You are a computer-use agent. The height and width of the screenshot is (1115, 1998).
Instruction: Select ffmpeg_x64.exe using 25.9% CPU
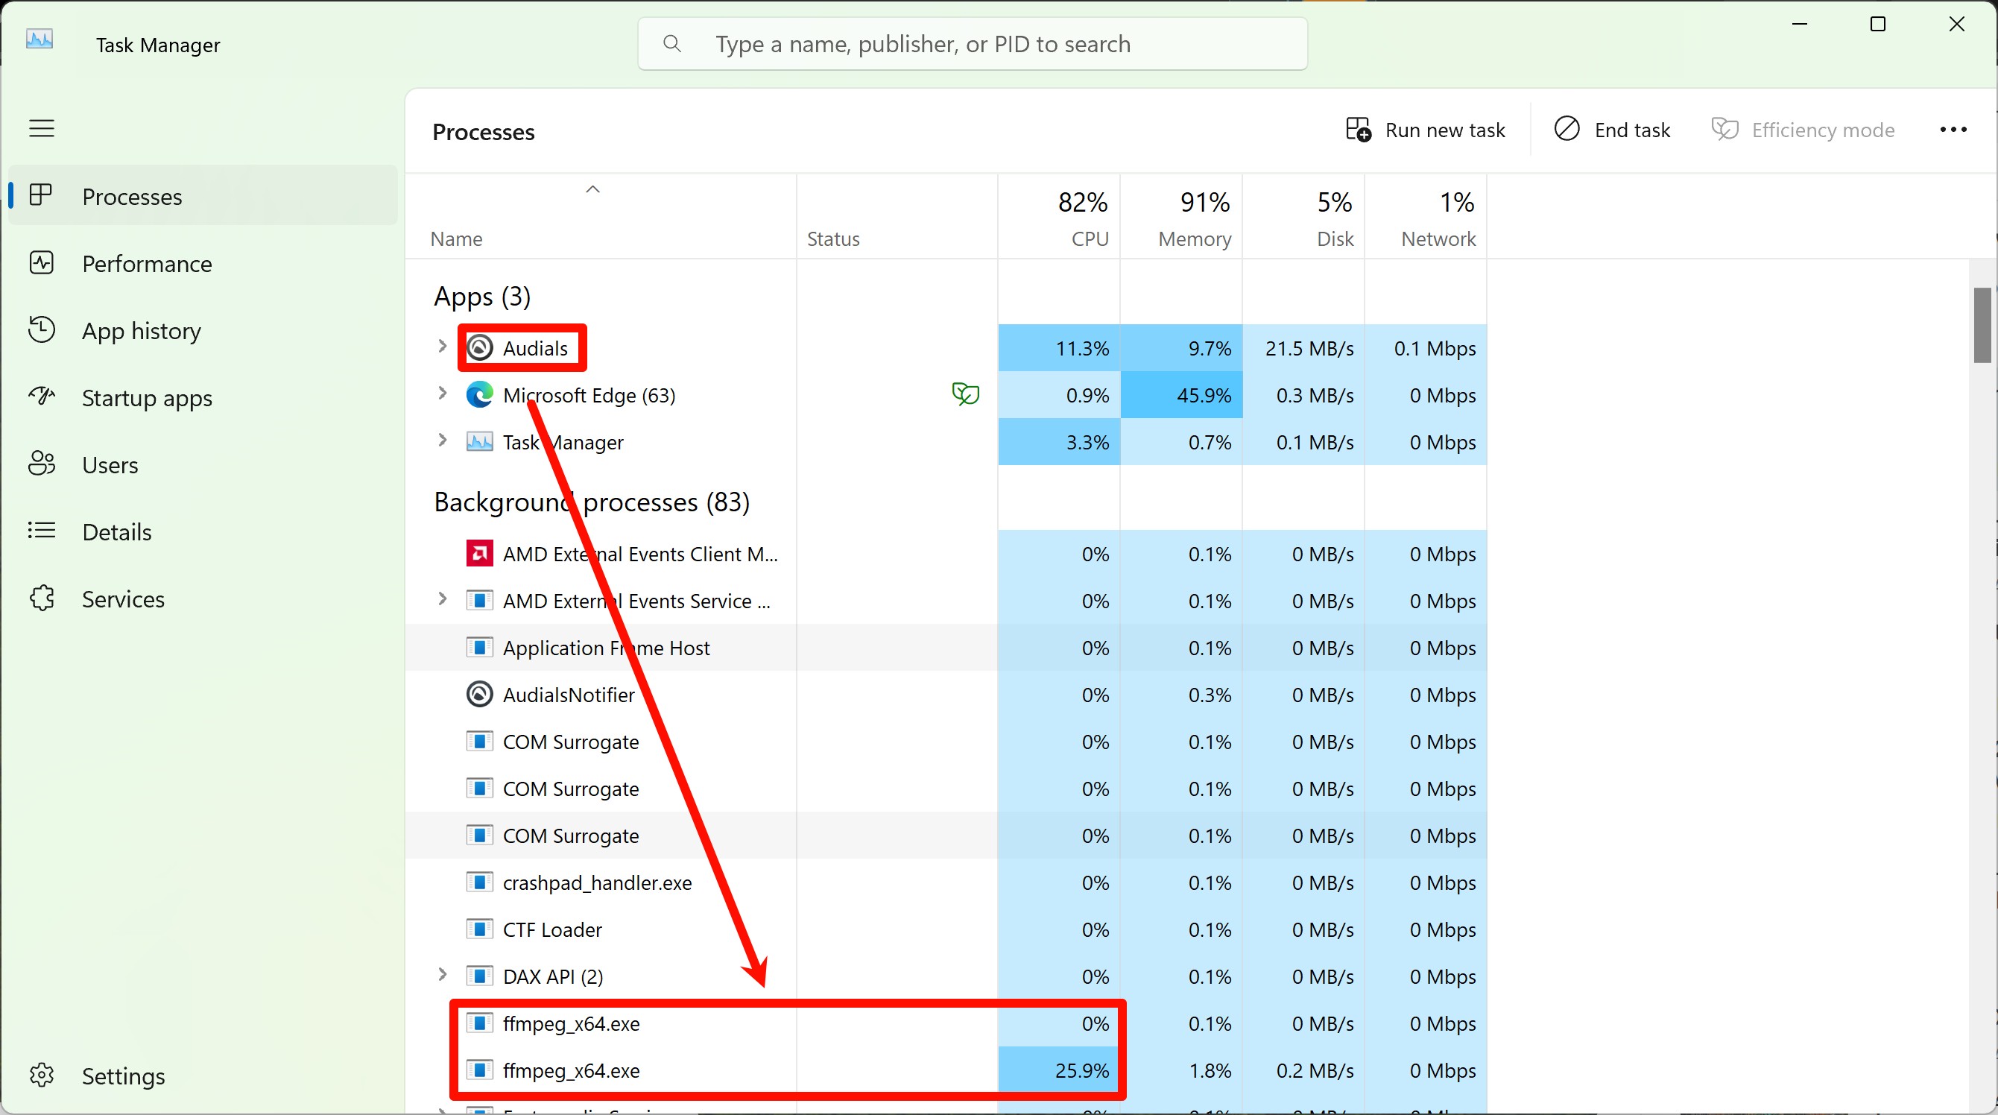point(946,1070)
